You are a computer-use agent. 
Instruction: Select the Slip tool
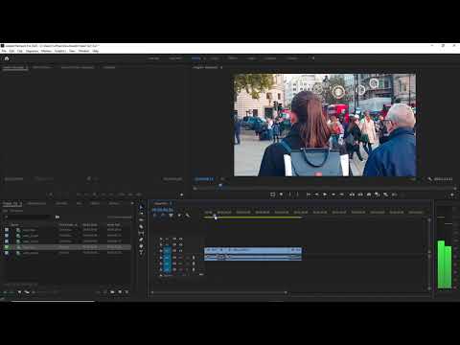(x=141, y=233)
